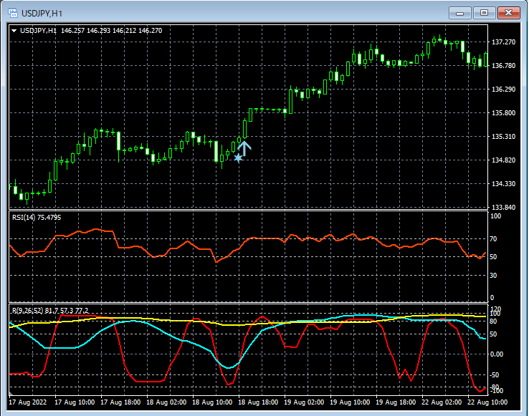Click the 136.780 price level on scale

pos(502,66)
